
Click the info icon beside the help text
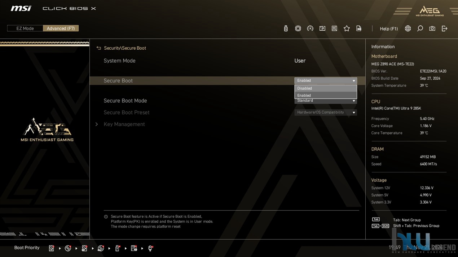(106, 217)
